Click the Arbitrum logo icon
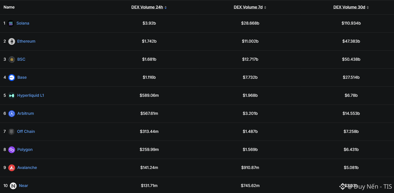This screenshot has height=193, width=394. point(12,114)
